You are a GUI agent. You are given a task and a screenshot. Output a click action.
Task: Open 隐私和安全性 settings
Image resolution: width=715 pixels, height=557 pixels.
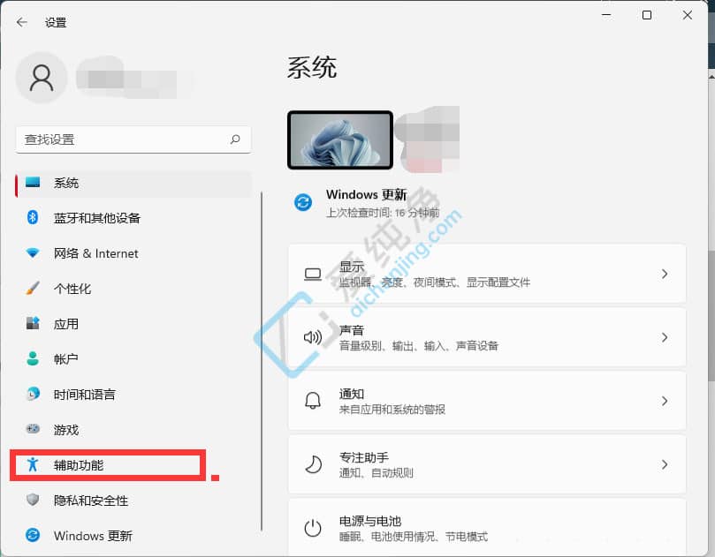point(133,501)
